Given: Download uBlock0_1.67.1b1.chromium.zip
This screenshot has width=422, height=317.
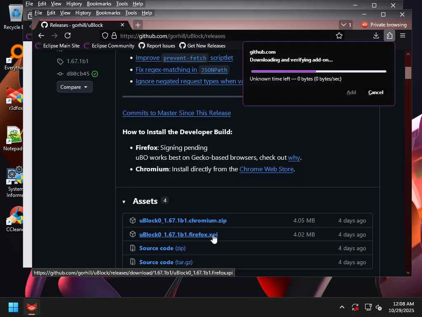Looking at the screenshot, I should 183,220.
